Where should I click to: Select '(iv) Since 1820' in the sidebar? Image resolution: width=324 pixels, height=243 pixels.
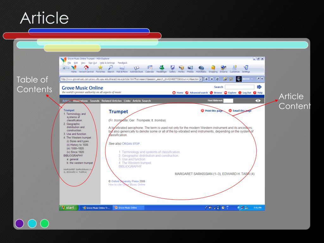[75, 152]
